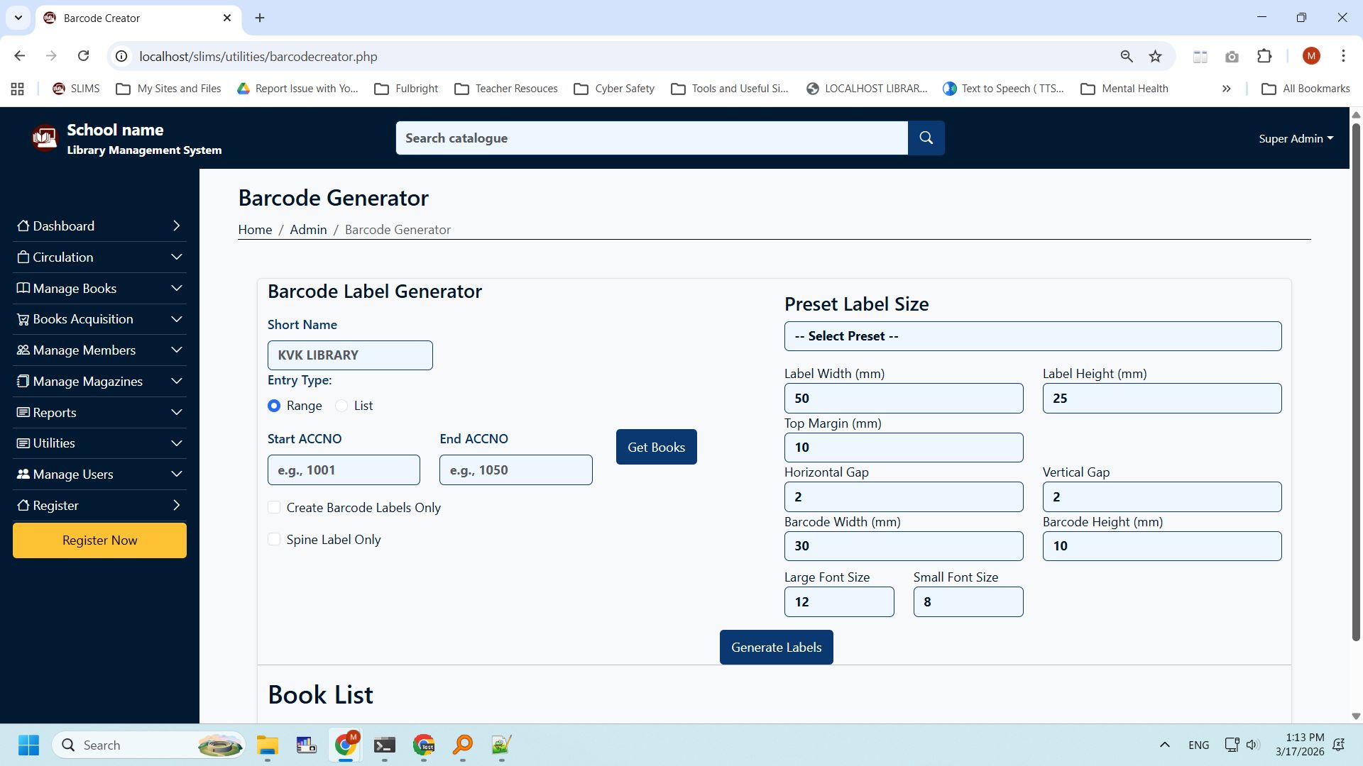Image resolution: width=1363 pixels, height=766 pixels.
Task: Click the Manage Members people icon
Action: coord(23,350)
